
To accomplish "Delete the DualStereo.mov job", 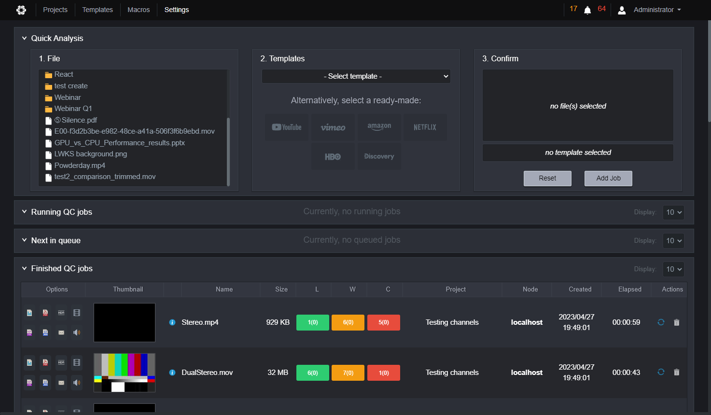I will click(676, 372).
